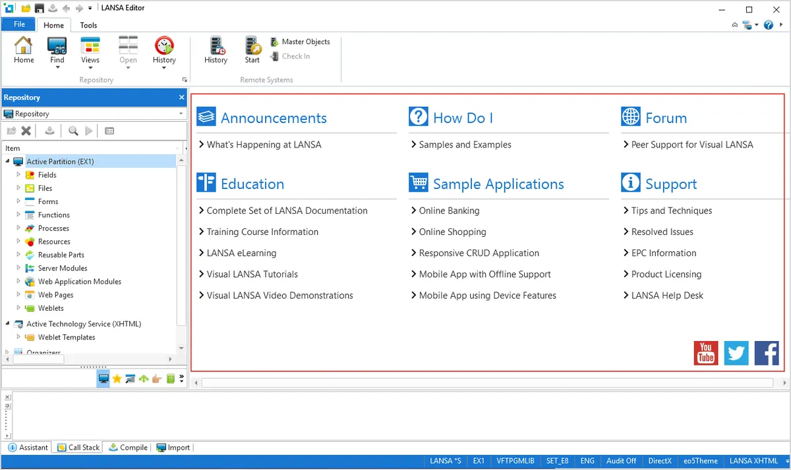Select the Favorites star icon below Repository
791x470 pixels.
point(117,379)
